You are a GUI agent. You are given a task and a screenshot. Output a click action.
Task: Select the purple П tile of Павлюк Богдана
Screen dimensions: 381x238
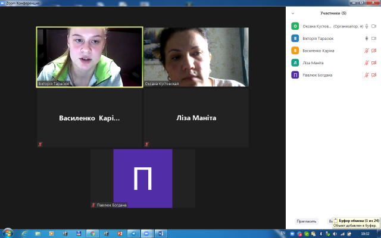point(143,178)
